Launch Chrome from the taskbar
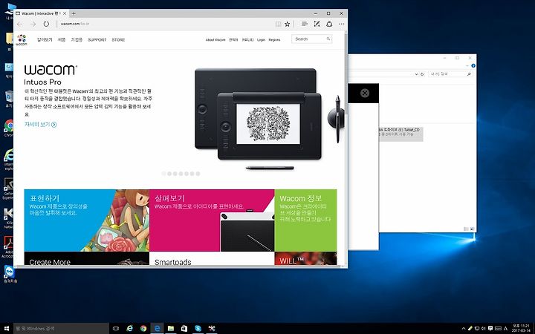535x334 pixels. 143,329
